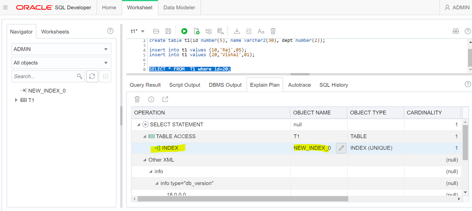Click the highlighted SELECT * FROM T1 line

coord(190,69)
